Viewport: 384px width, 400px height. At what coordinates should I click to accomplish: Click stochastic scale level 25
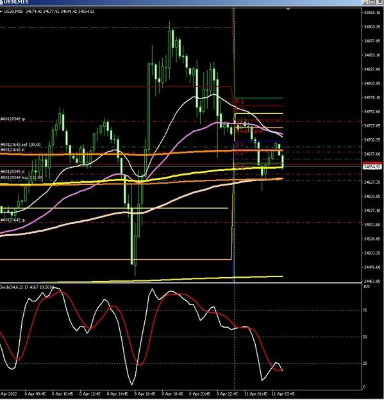(365, 364)
